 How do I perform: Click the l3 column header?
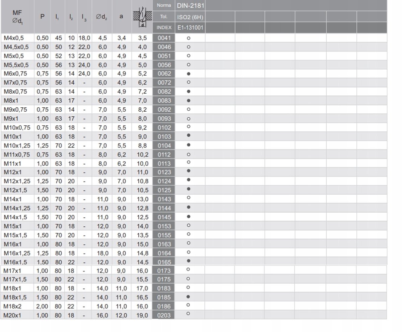point(84,17)
